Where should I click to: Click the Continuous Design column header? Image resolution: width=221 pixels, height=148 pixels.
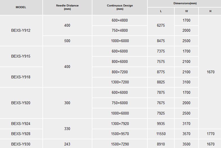click(120, 7)
